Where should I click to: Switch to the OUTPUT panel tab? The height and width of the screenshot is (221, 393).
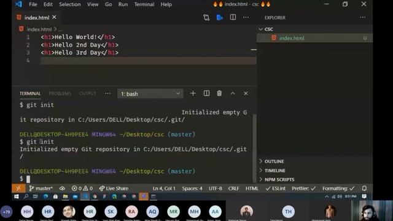[x=87, y=93]
